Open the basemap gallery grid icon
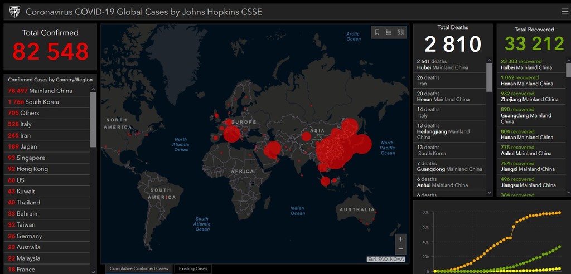This screenshot has width=571, height=274. pyautogui.click(x=400, y=32)
